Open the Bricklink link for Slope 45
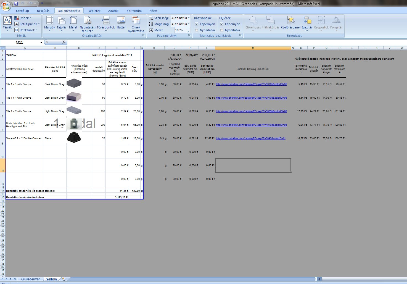This screenshot has width=407, height=284. pos(250,138)
